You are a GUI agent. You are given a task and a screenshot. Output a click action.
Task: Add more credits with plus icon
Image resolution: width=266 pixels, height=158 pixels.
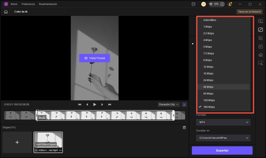pos(222,4)
